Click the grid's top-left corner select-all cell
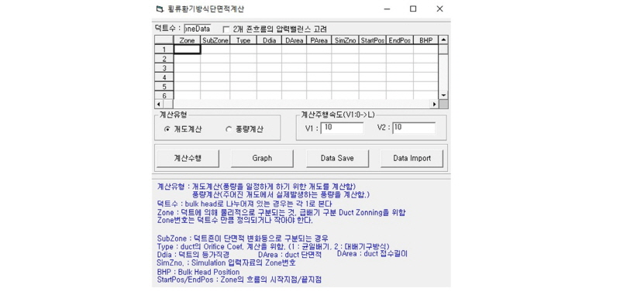The image size is (620, 295). [164, 40]
